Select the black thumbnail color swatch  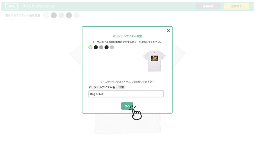coord(96,47)
